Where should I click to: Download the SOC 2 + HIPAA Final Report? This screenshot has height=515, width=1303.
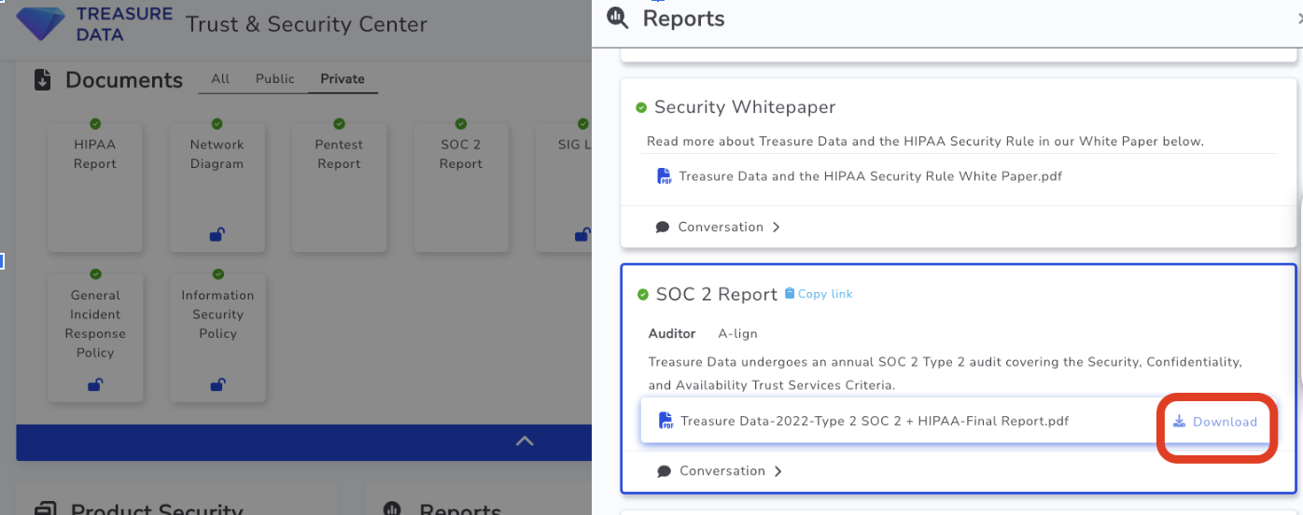[1215, 422]
